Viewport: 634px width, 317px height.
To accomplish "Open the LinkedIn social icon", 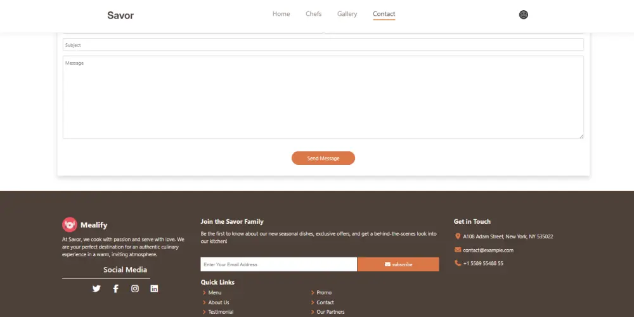I will tap(154, 288).
